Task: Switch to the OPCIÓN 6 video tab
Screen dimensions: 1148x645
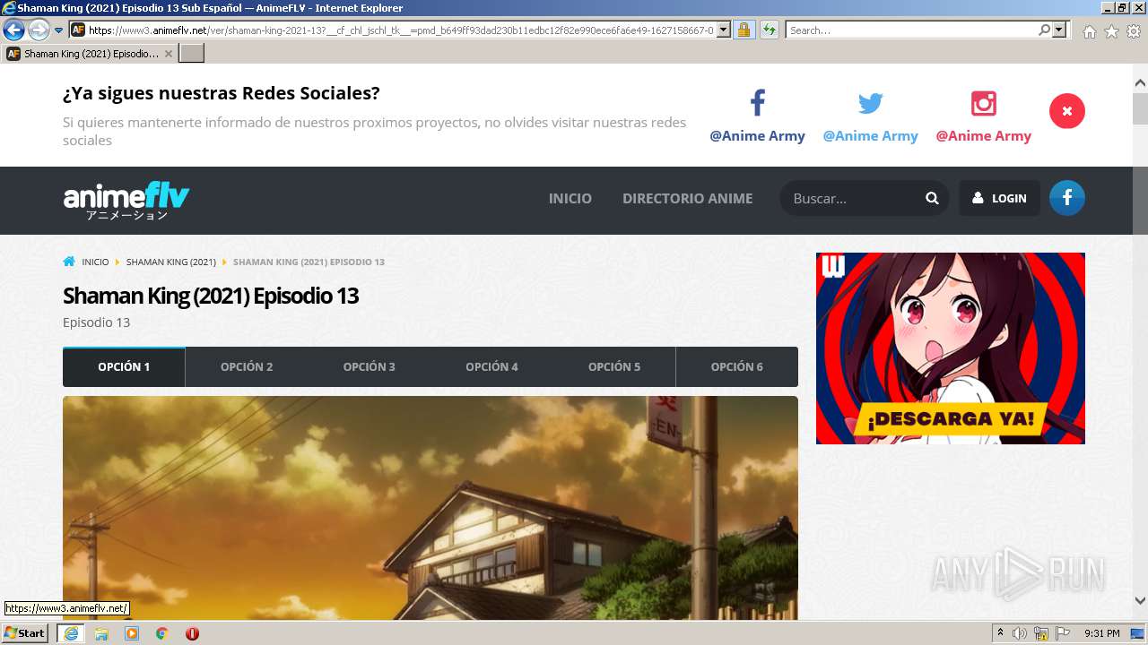Action: (x=737, y=366)
